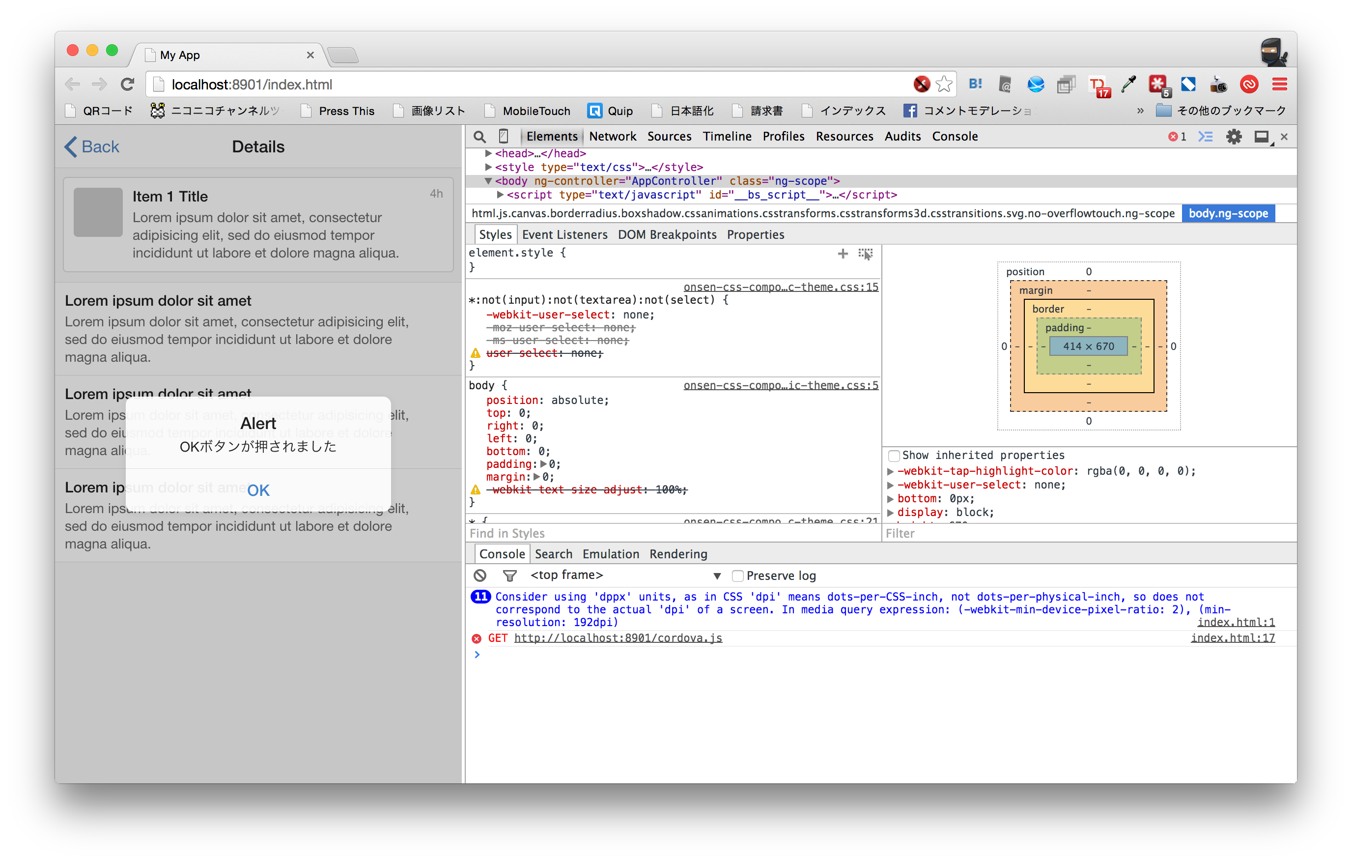
Task: Enable Preserve log checkbox
Action: click(738, 575)
